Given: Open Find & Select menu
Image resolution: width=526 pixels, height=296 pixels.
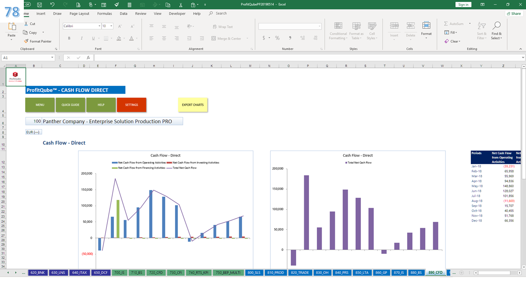Looking at the screenshot, I should pos(496,31).
